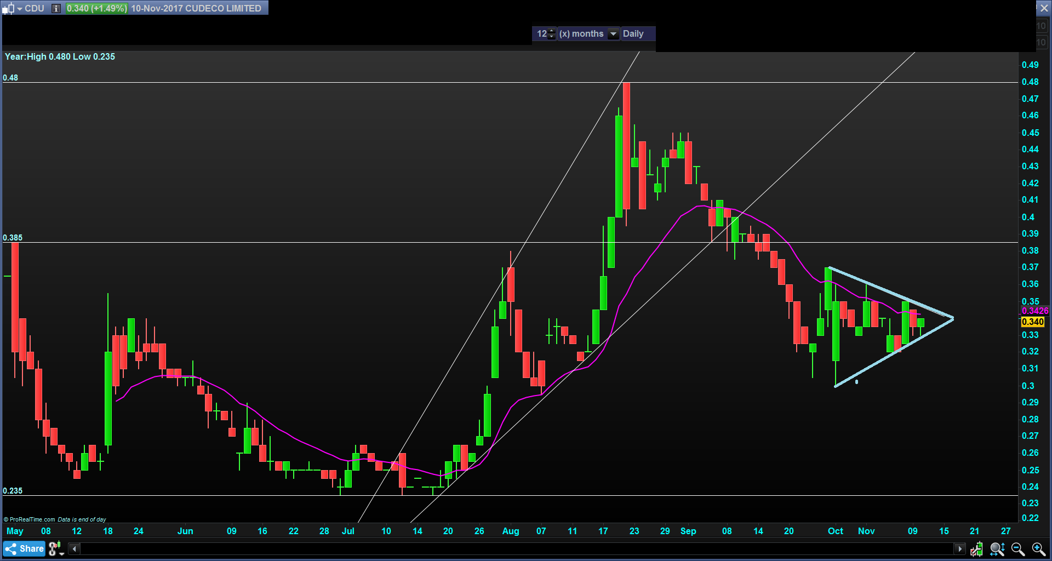Open the candlestick chart style icon
The width and height of the screenshot is (1052, 561).
[x=8, y=9]
